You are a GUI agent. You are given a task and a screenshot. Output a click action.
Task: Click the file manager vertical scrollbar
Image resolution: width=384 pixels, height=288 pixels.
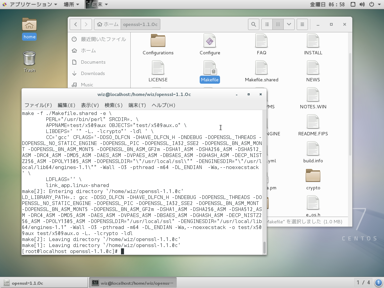coord(350,104)
